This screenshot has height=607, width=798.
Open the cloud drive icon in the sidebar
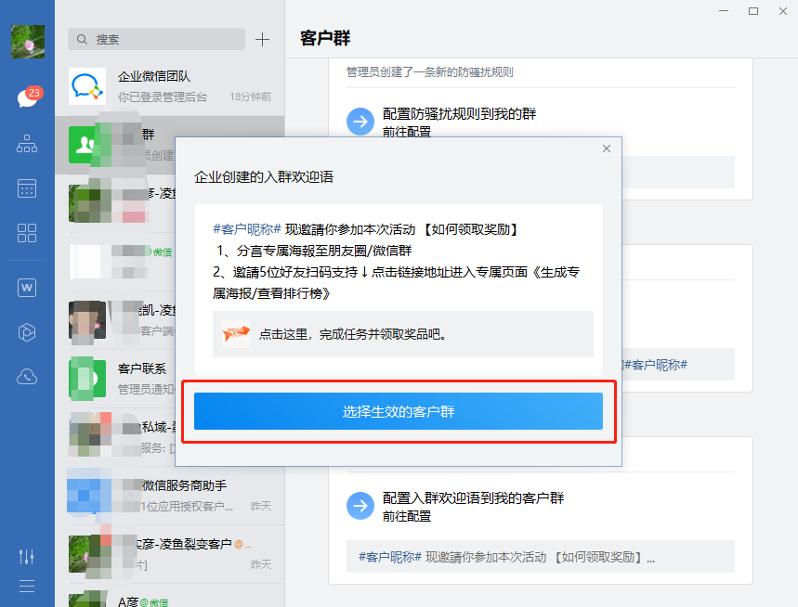tap(27, 377)
